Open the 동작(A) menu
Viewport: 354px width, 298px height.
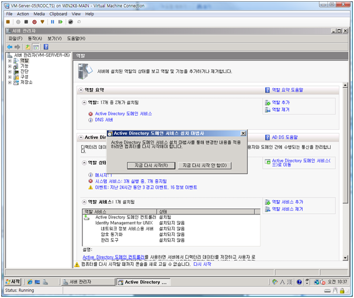coord(35,39)
